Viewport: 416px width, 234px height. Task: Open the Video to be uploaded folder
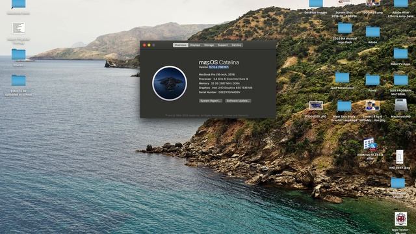pyautogui.click(x=19, y=80)
